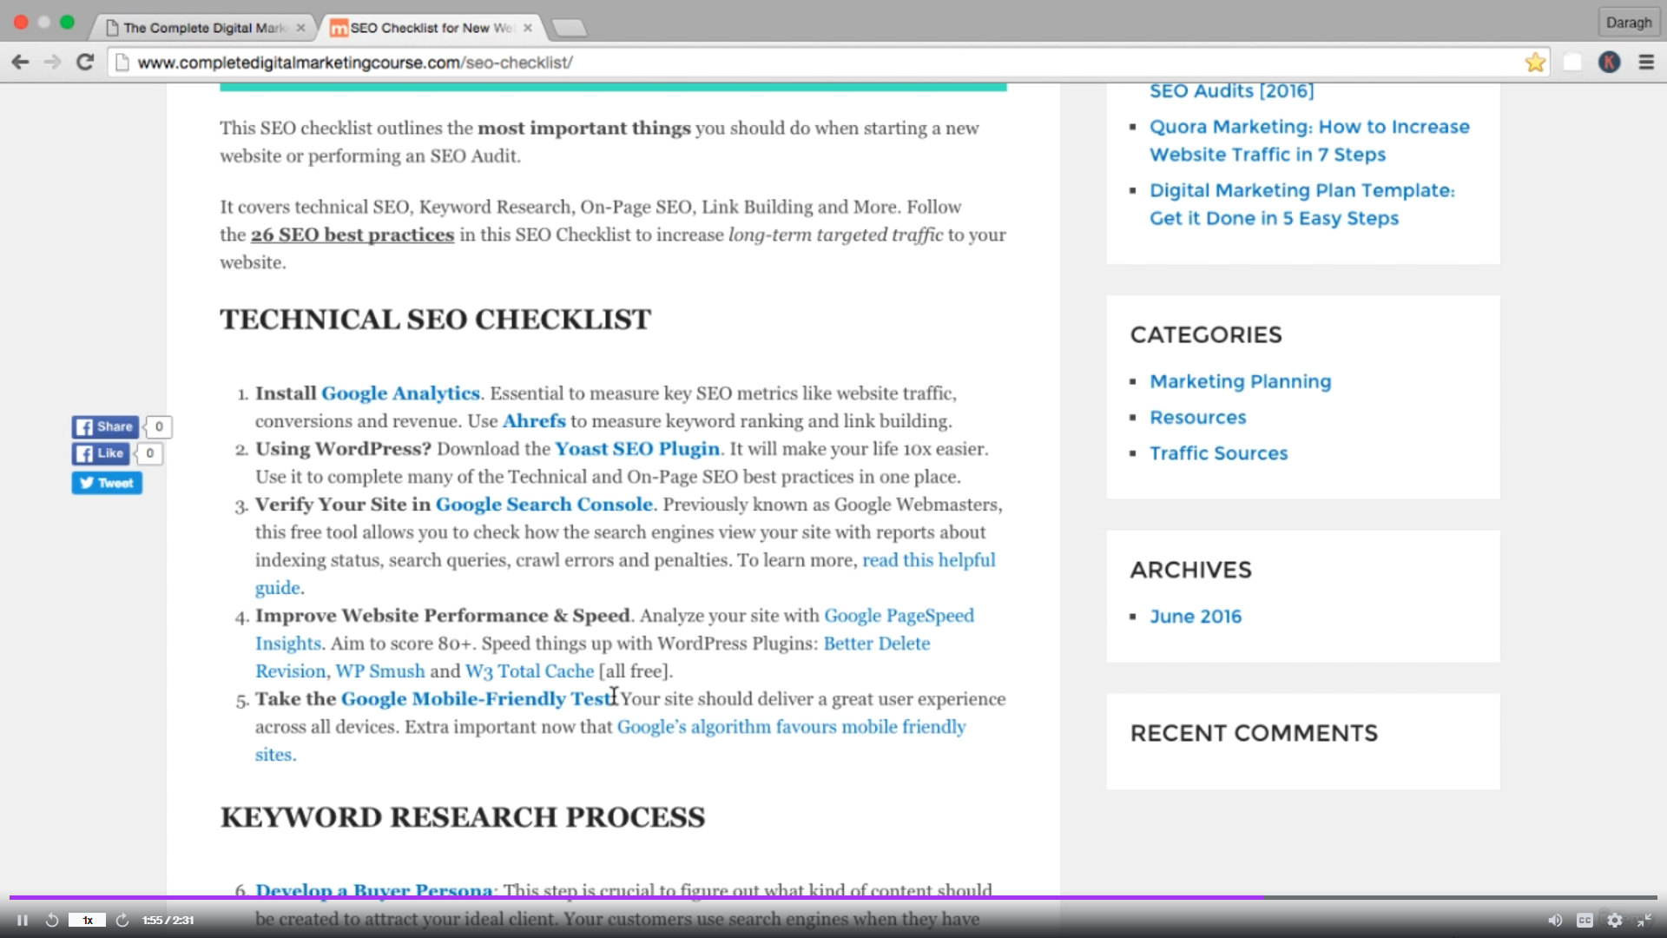Open the Google Analytics link
1667x938 pixels.
tap(400, 393)
